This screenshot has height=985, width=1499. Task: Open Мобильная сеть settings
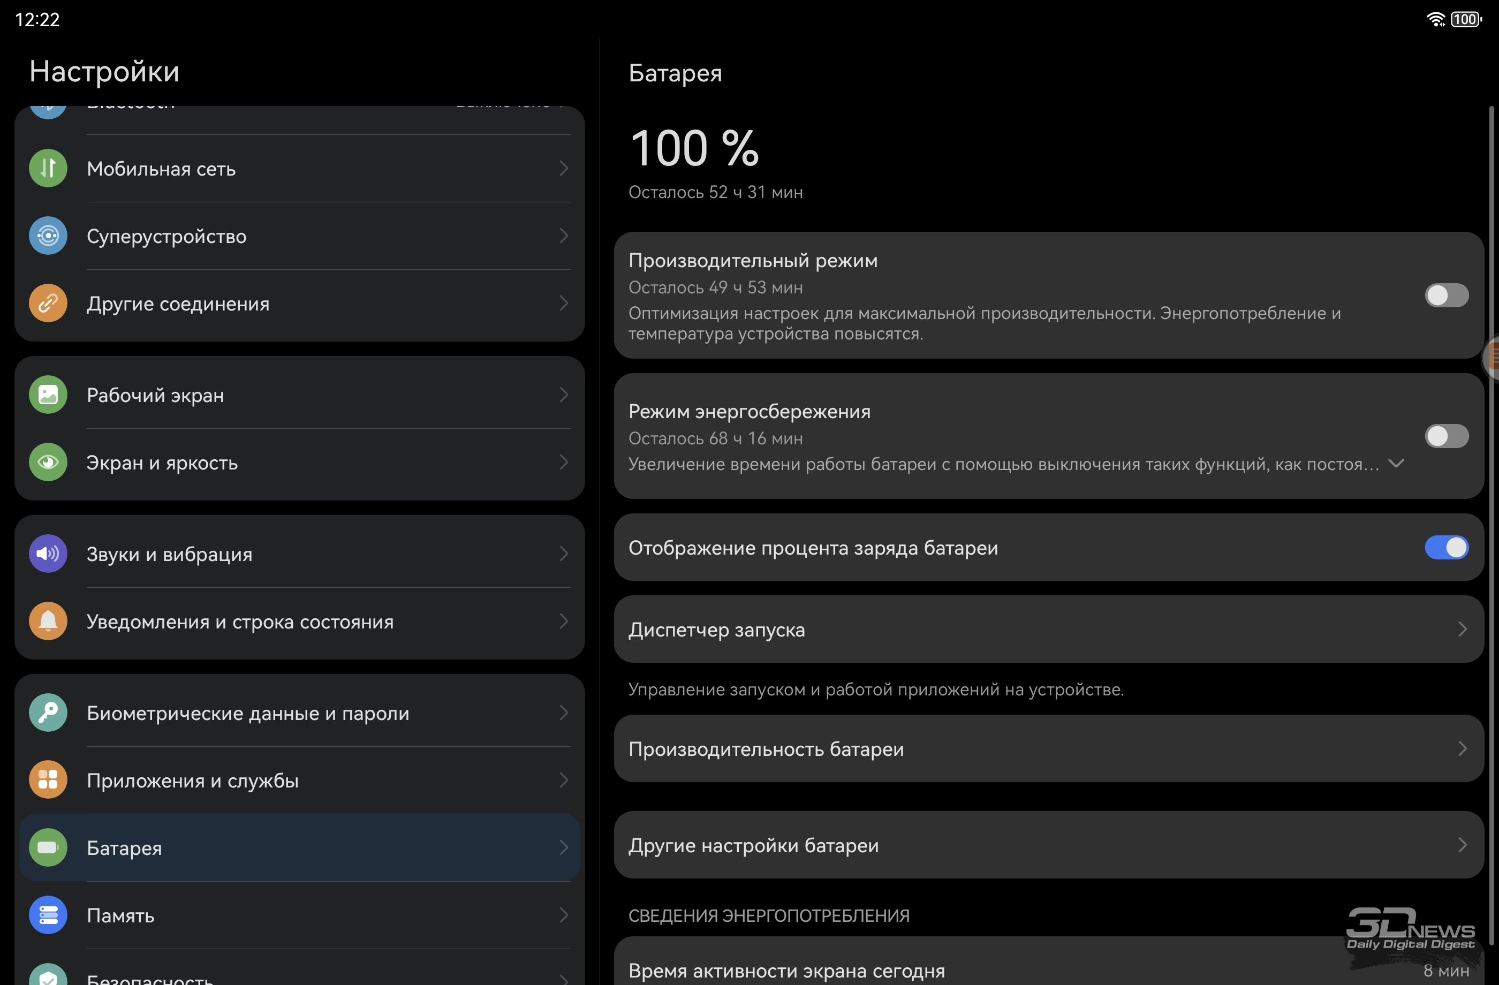300,168
